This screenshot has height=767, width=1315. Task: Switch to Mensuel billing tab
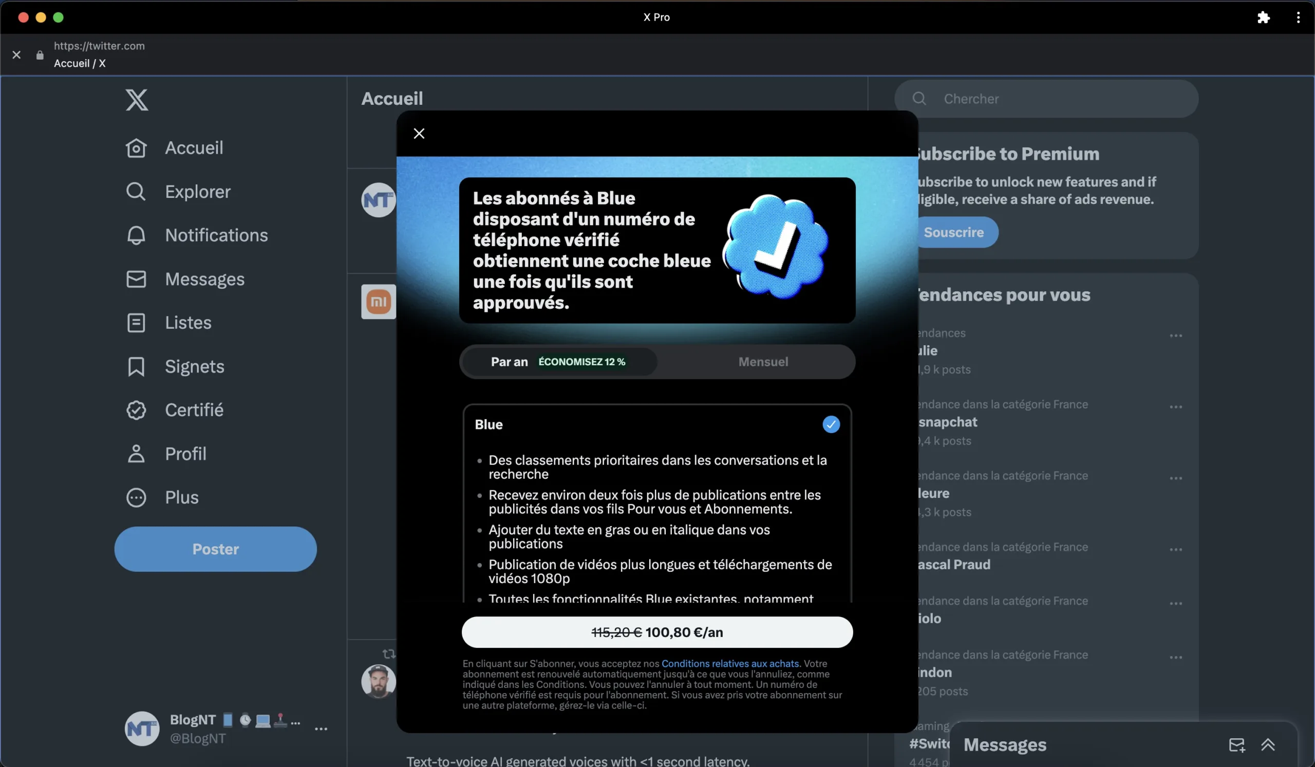pos(763,362)
